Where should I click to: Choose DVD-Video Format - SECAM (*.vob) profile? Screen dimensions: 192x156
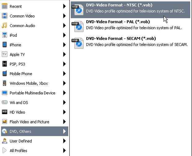pyautogui.click(x=121, y=39)
